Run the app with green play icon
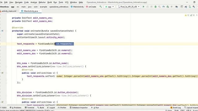Image resolution: width=198 pixels, height=111 pixels. (144, 7)
